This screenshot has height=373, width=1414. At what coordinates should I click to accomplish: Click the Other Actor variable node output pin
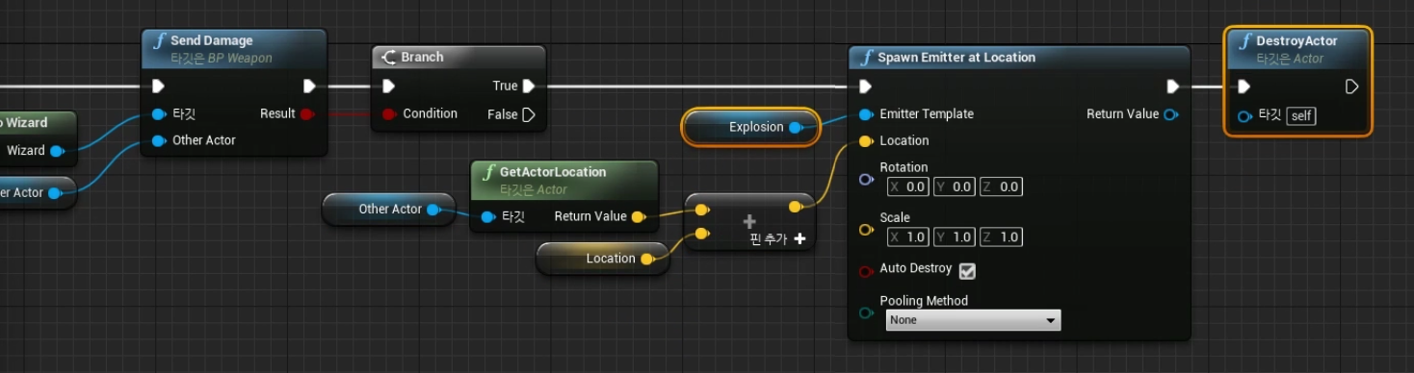coord(433,209)
